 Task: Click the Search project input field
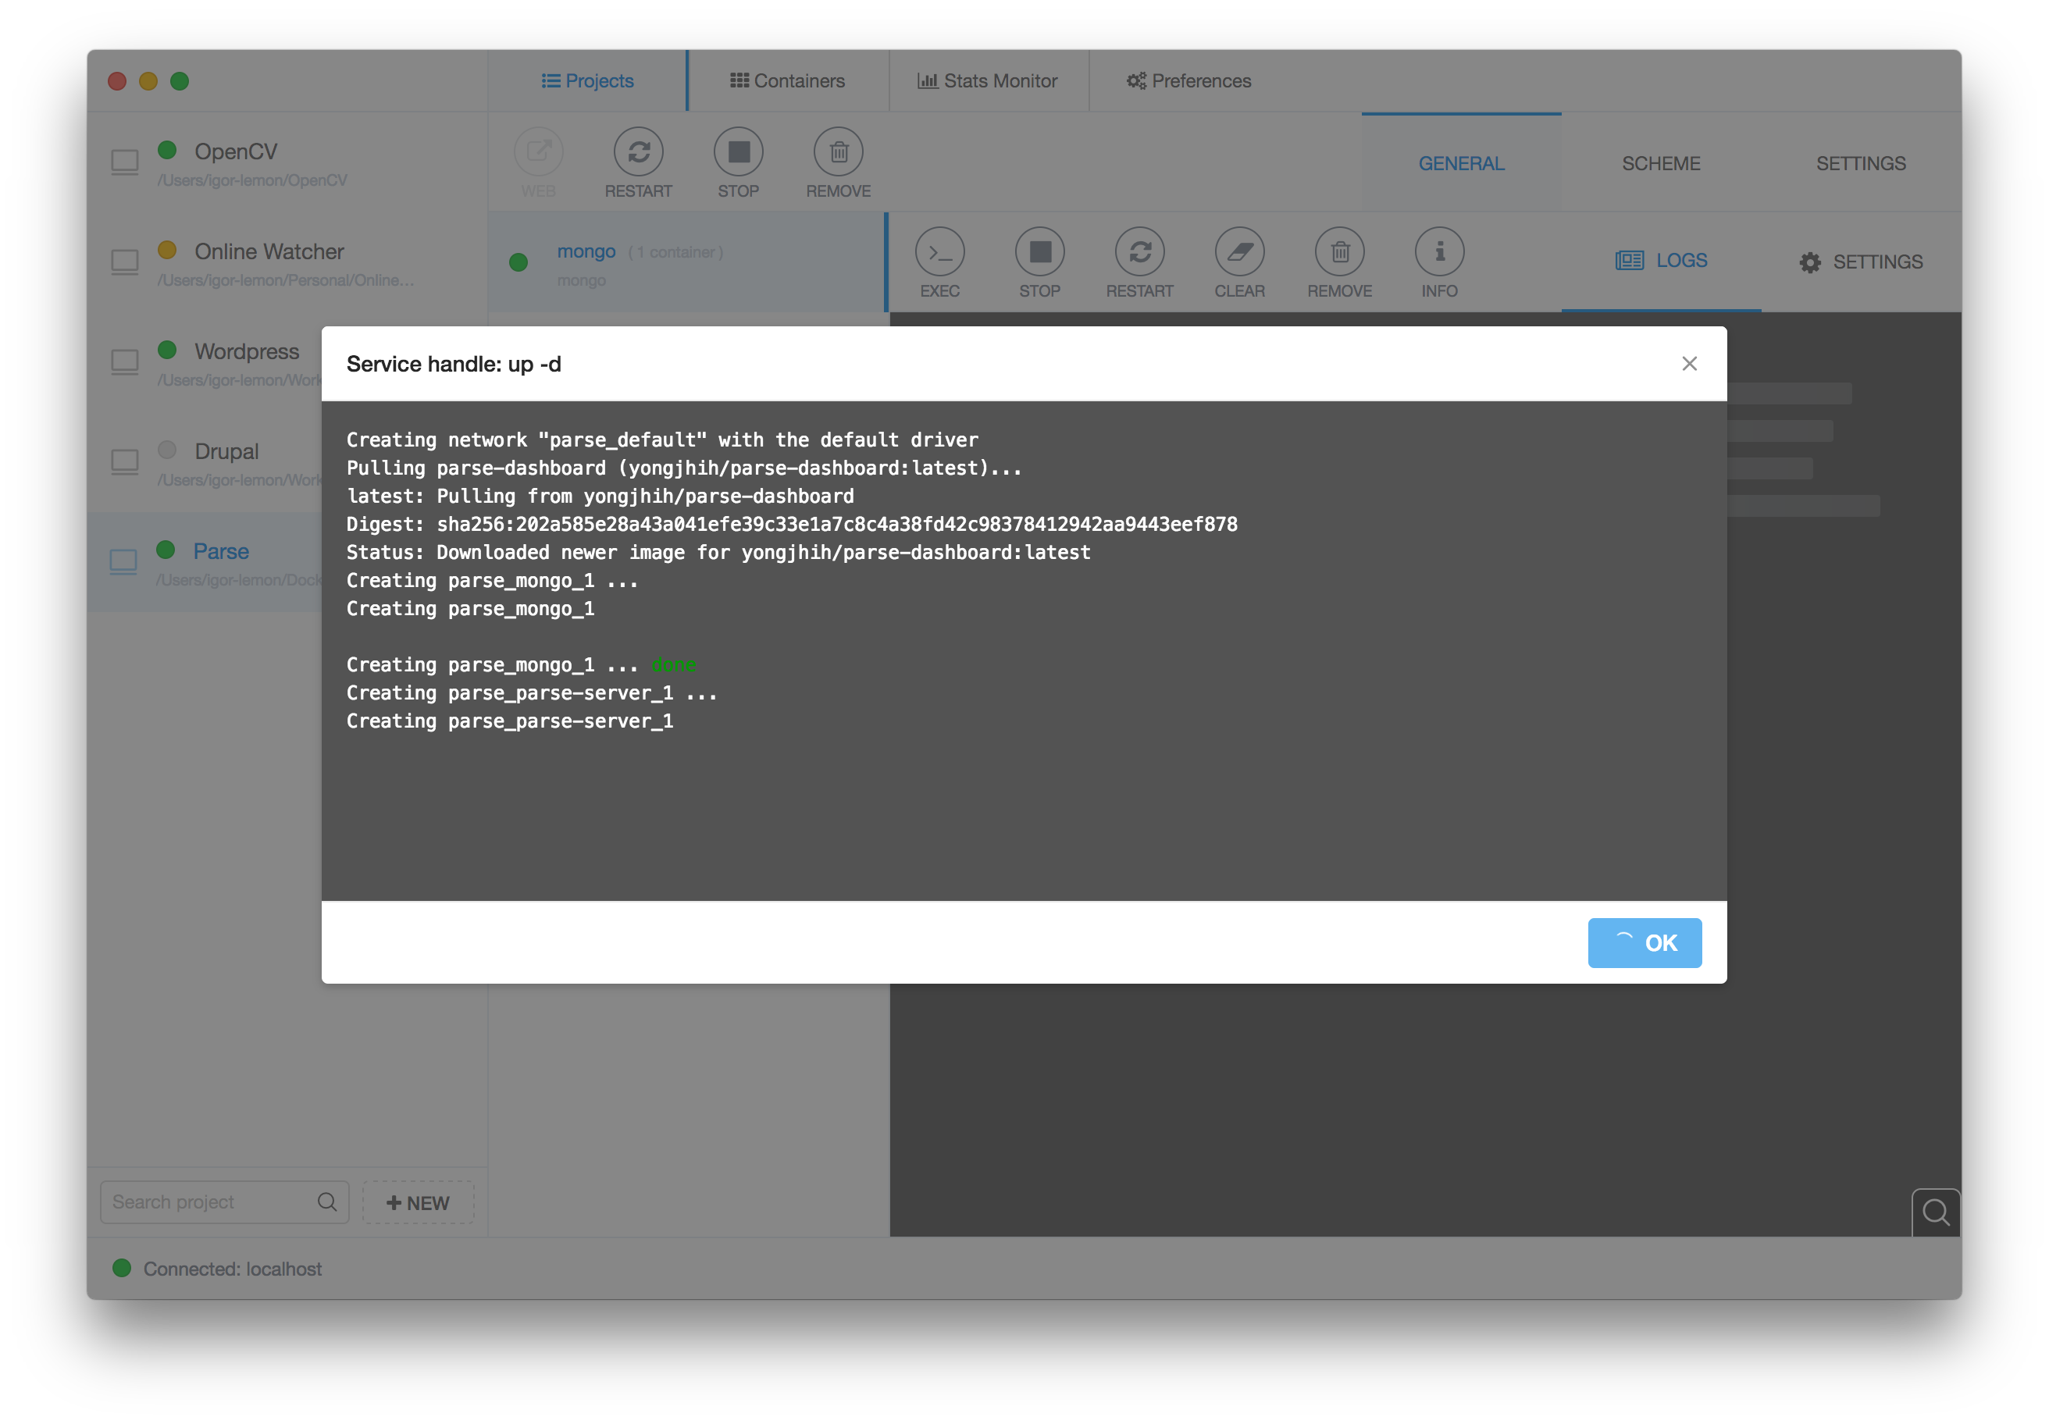pos(225,1203)
